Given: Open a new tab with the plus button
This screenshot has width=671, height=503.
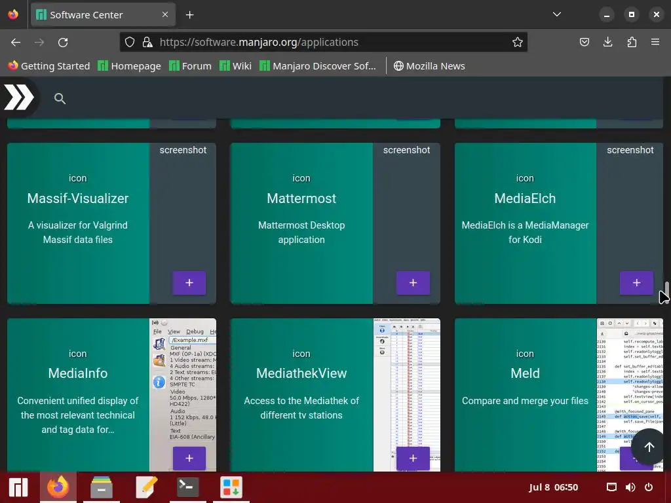Looking at the screenshot, I should point(189,15).
